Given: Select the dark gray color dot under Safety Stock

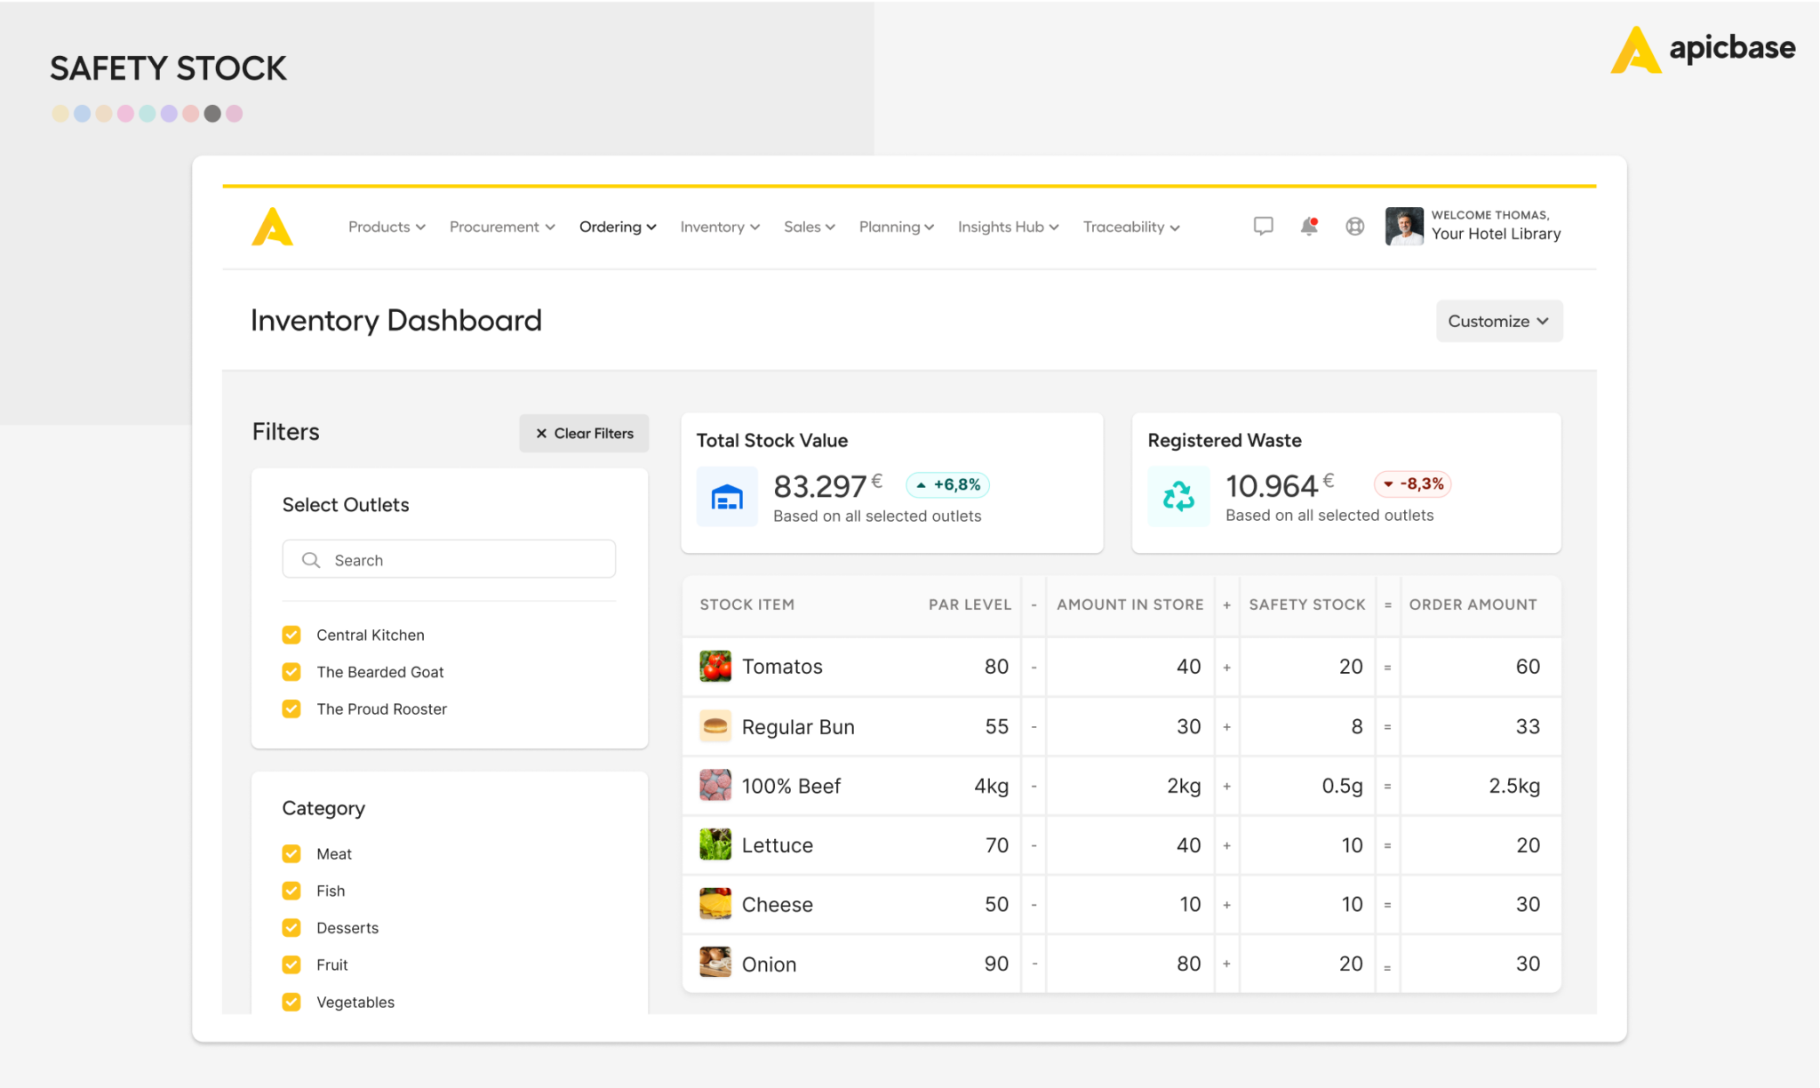Looking at the screenshot, I should click(212, 113).
